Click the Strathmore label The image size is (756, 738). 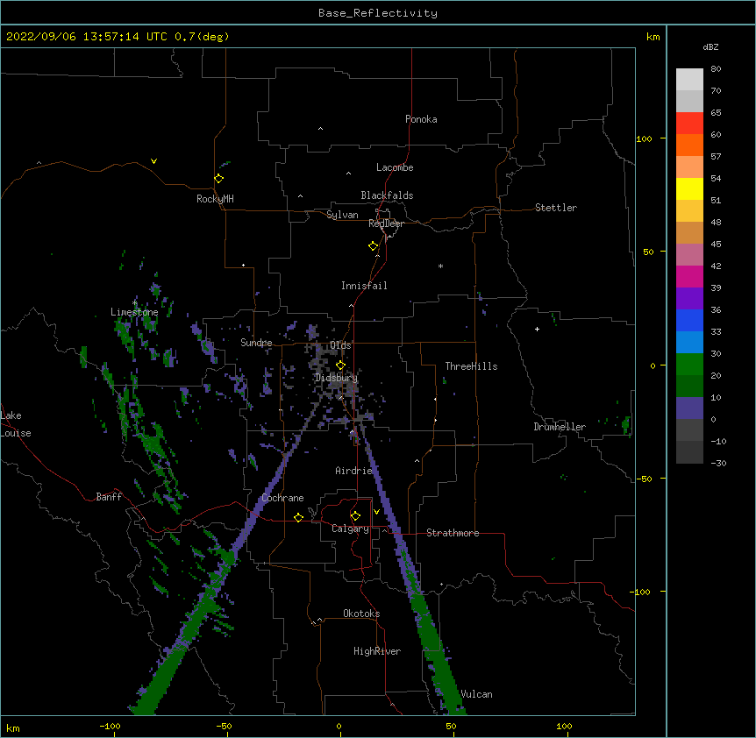[453, 533]
